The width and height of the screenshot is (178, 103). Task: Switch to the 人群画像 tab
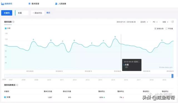tap(61, 4)
